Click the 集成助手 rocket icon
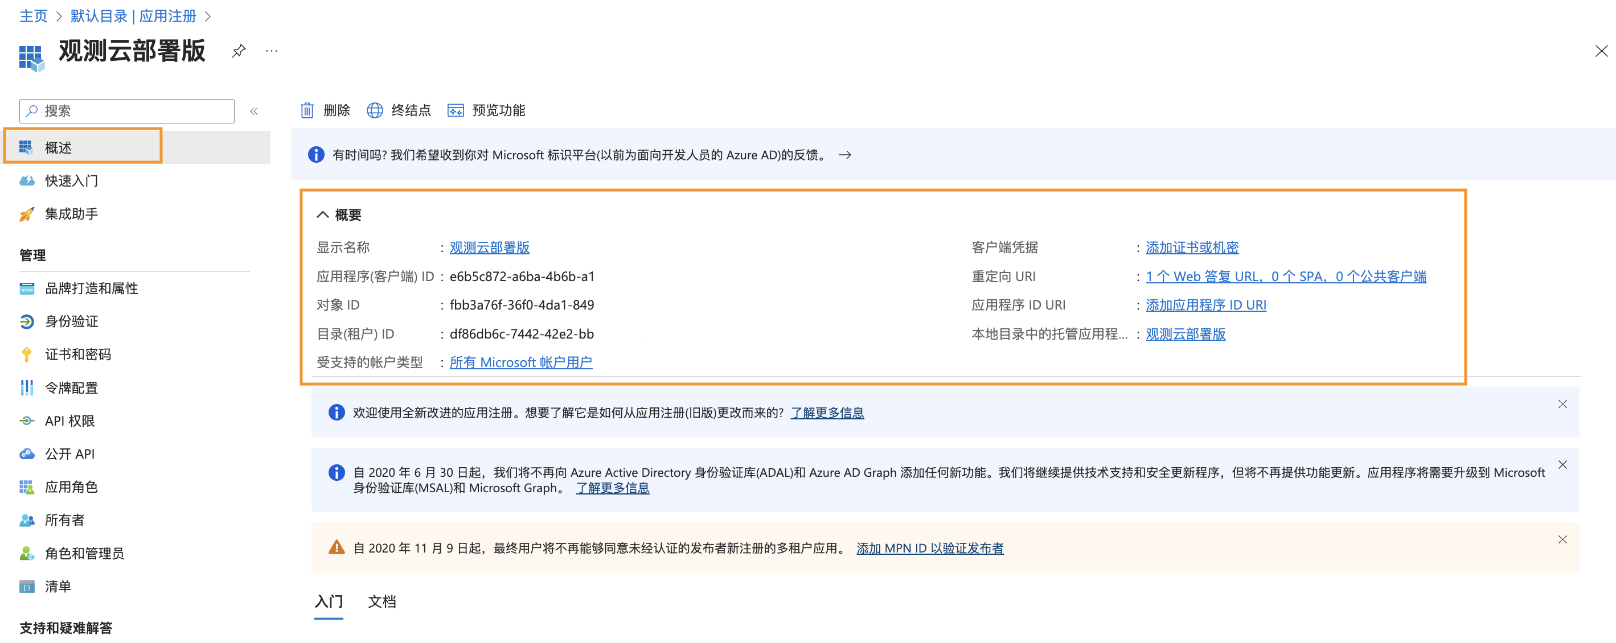Screen dimensions: 1616x643 [26, 215]
